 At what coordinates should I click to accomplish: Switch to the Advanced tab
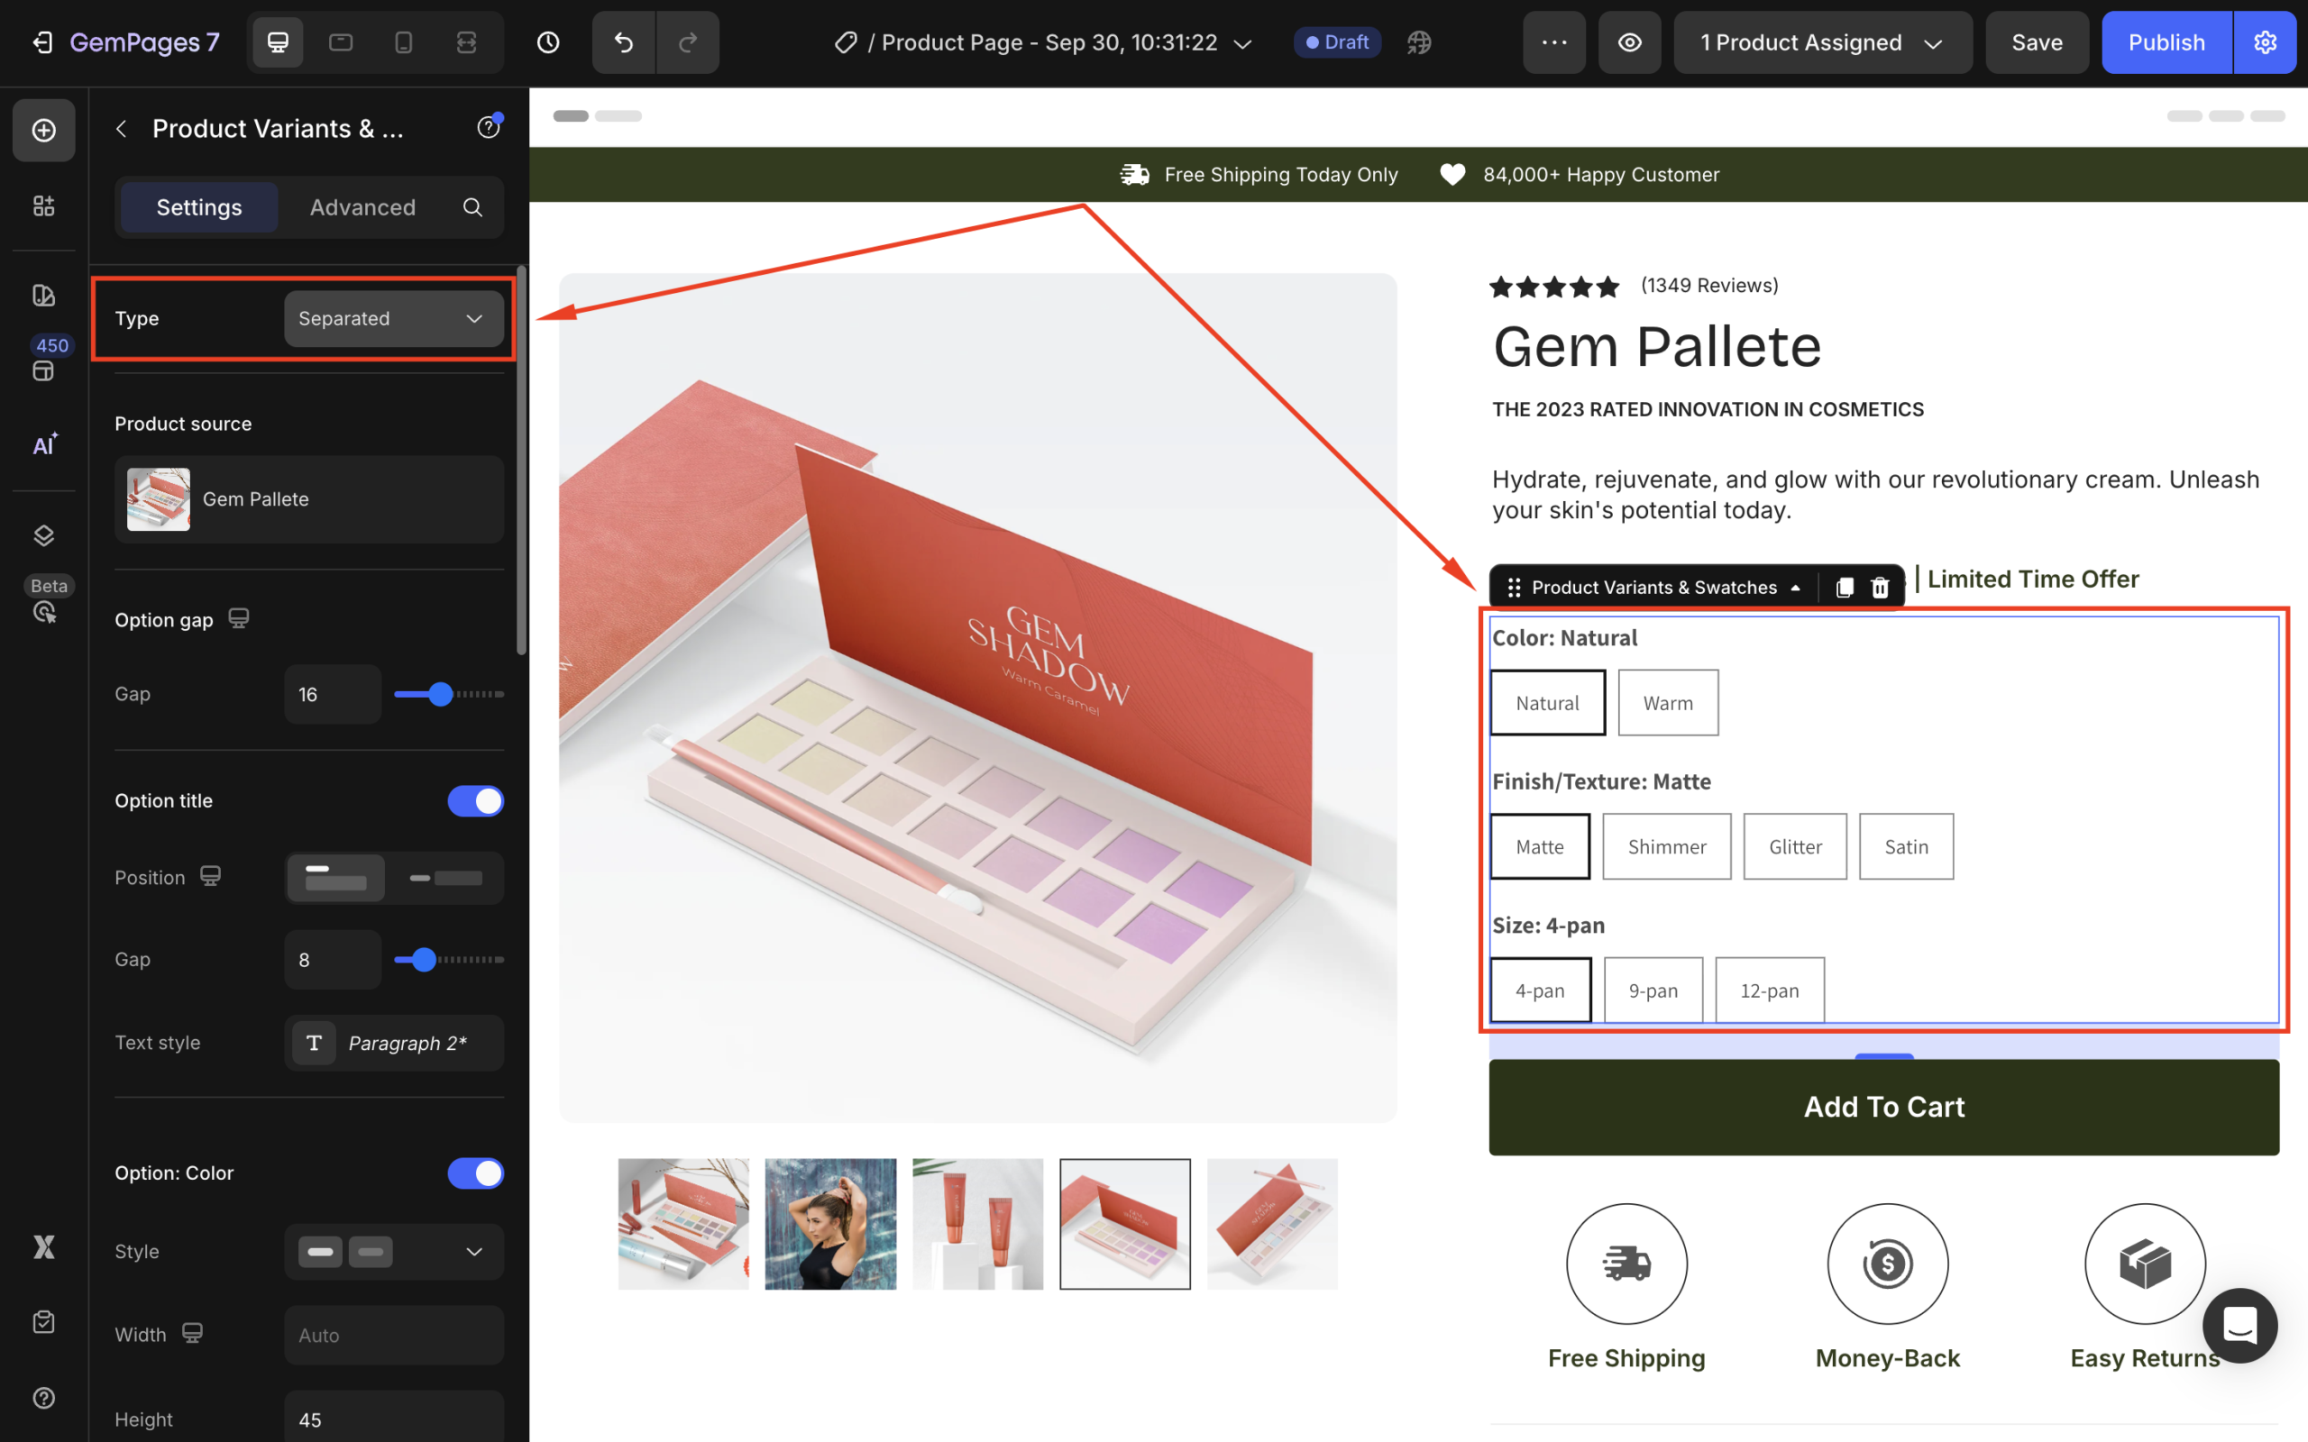click(x=362, y=207)
